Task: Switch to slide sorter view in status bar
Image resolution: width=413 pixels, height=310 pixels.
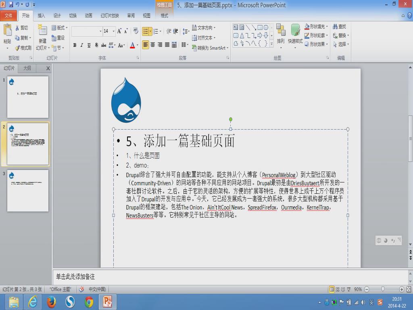Action: tap(338, 289)
